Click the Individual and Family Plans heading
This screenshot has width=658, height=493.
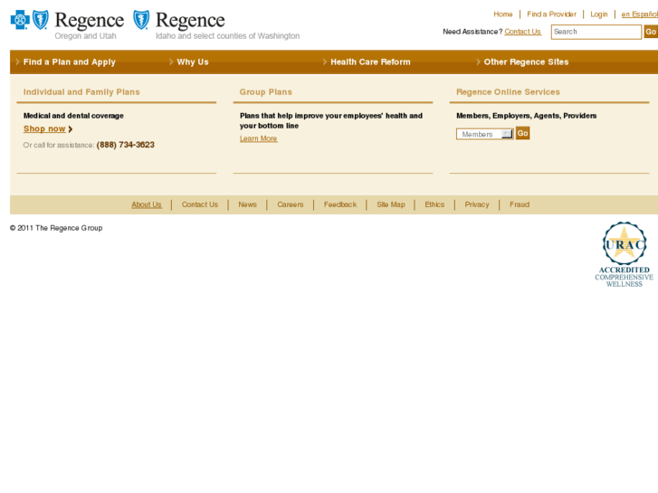(81, 92)
